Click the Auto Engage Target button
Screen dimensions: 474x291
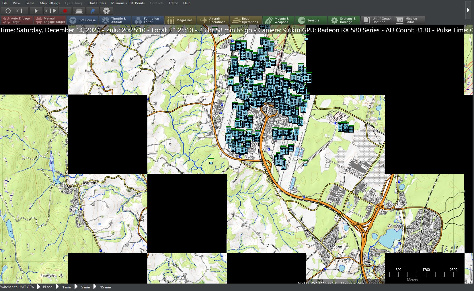17,20
